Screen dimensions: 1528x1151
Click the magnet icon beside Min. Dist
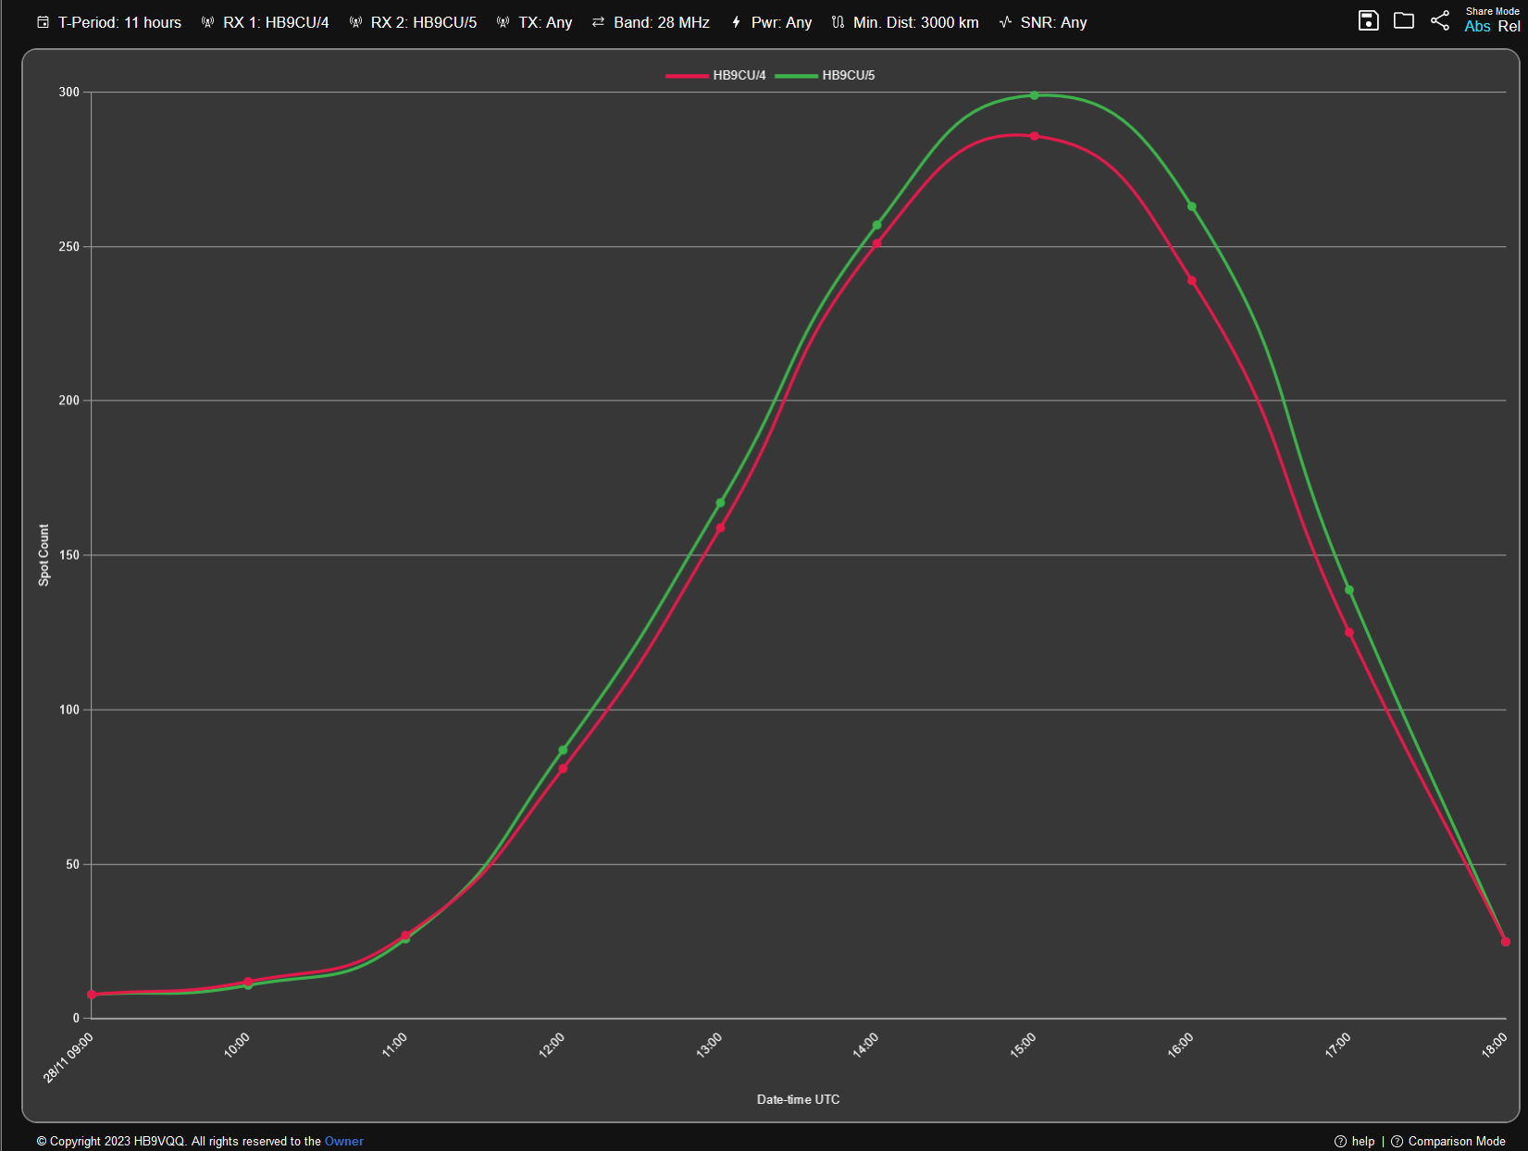coord(838,21)
